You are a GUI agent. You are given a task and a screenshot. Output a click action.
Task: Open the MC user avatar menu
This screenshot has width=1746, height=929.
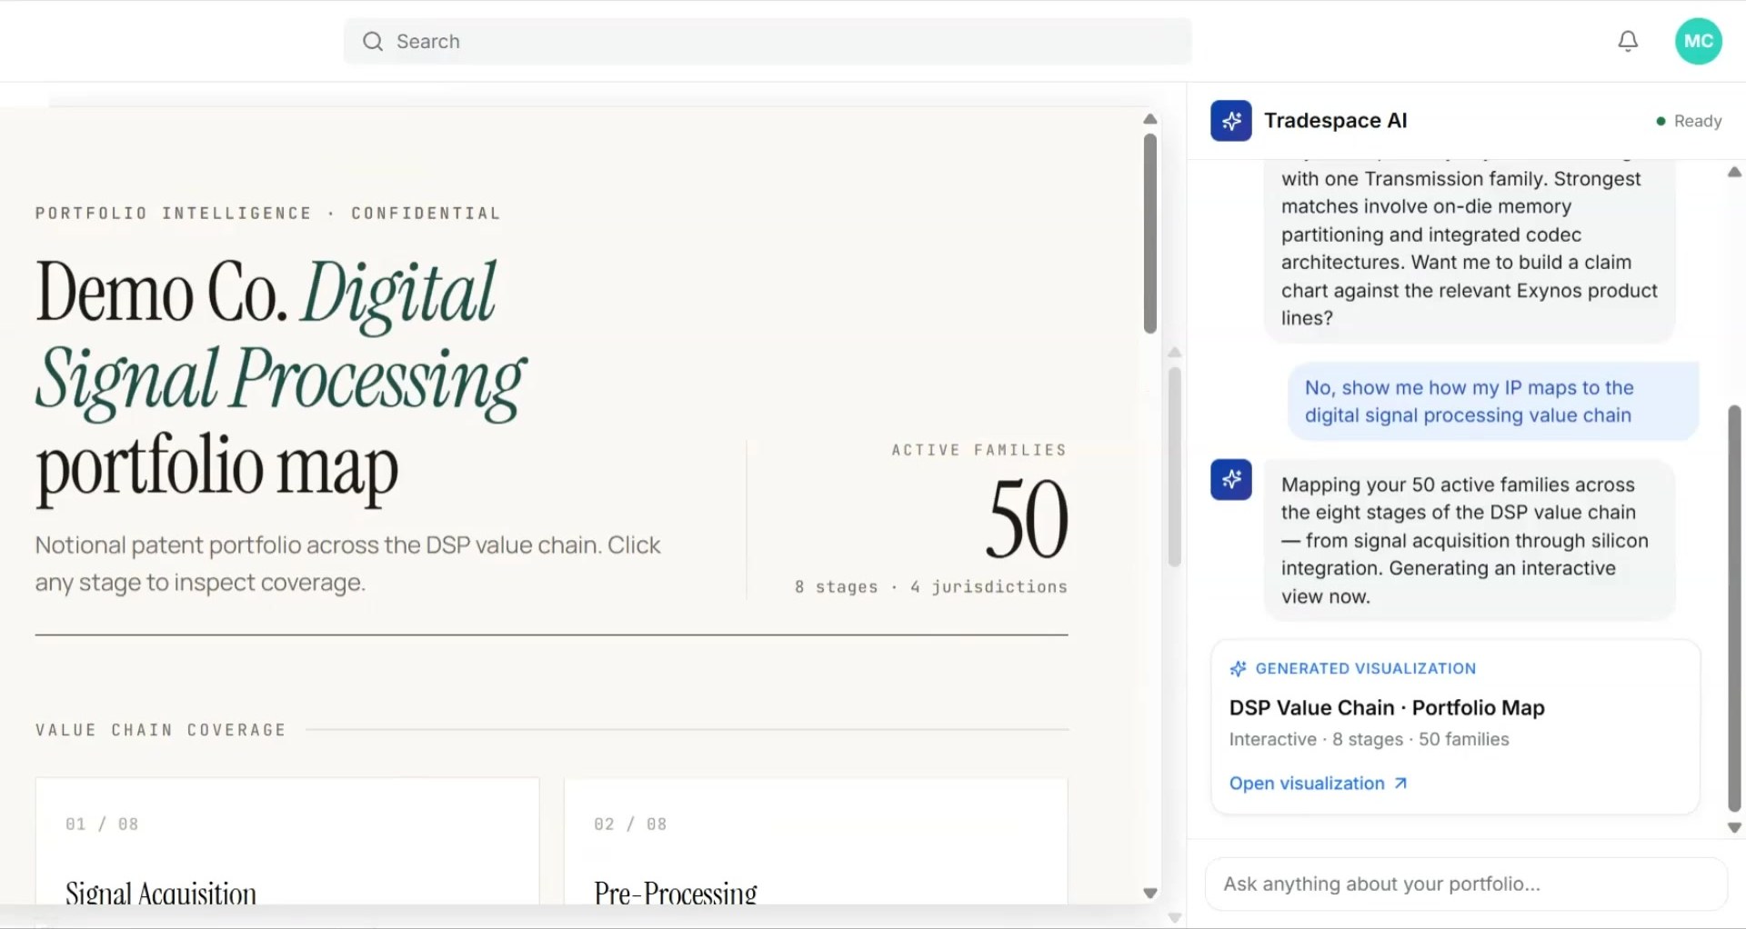[1698, 41]
